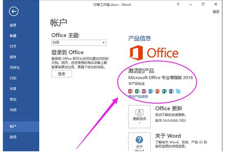Click the Office logo

point(154,53)
